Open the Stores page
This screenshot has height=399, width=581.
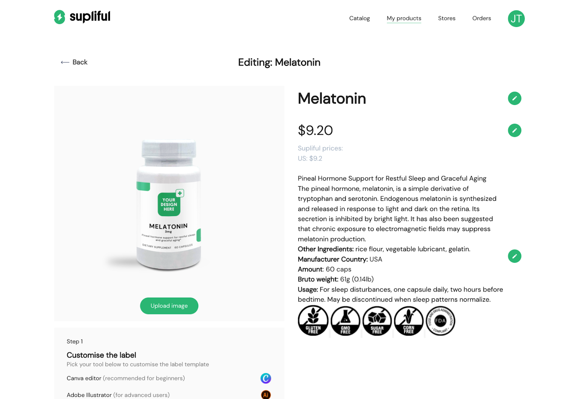click(447, 18)
